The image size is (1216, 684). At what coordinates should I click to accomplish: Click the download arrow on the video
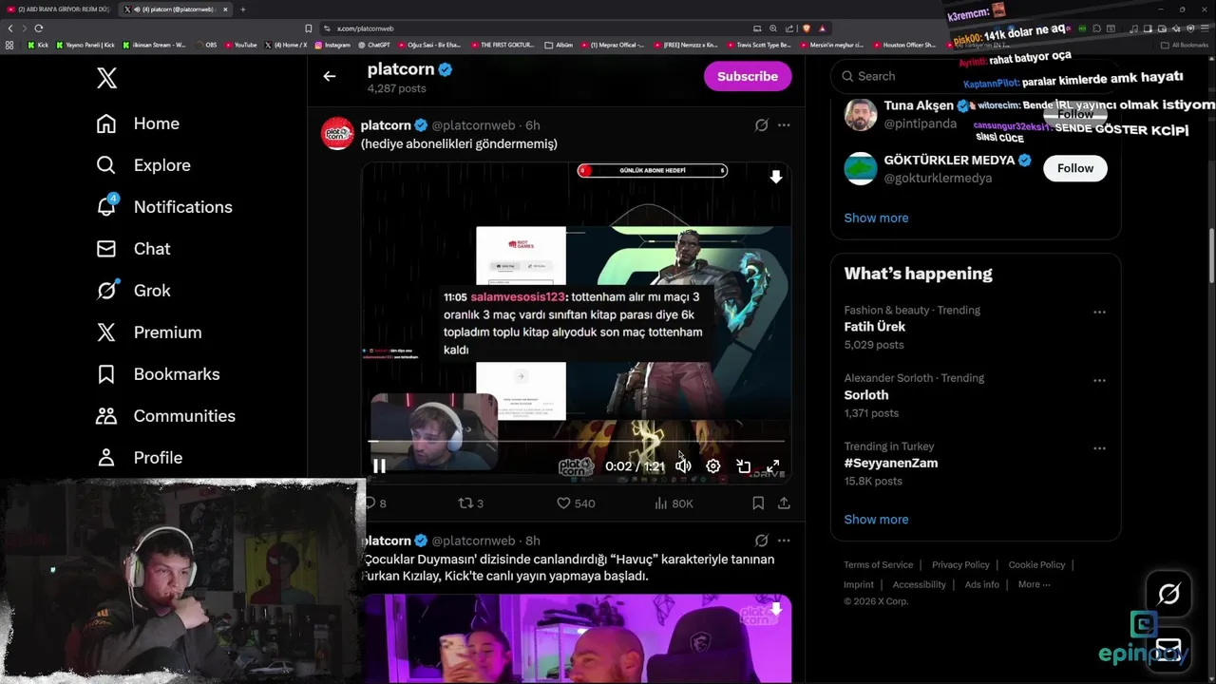[775, 177]
